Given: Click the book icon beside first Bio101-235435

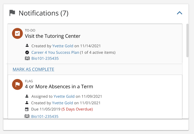Looking at the screenshot, I should point(27,58).
